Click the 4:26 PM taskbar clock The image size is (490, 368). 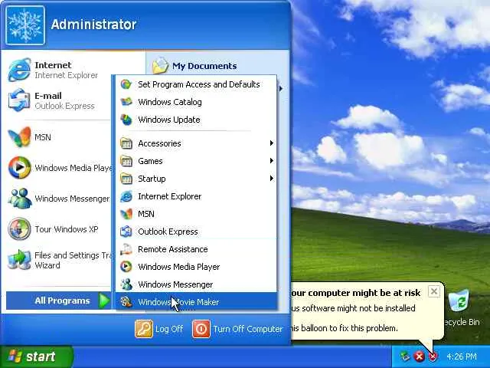(462, 356)
